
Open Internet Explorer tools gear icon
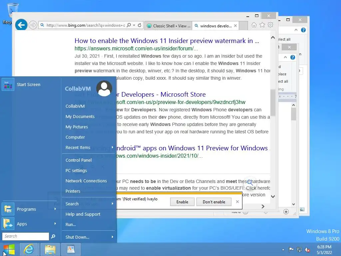270,25
